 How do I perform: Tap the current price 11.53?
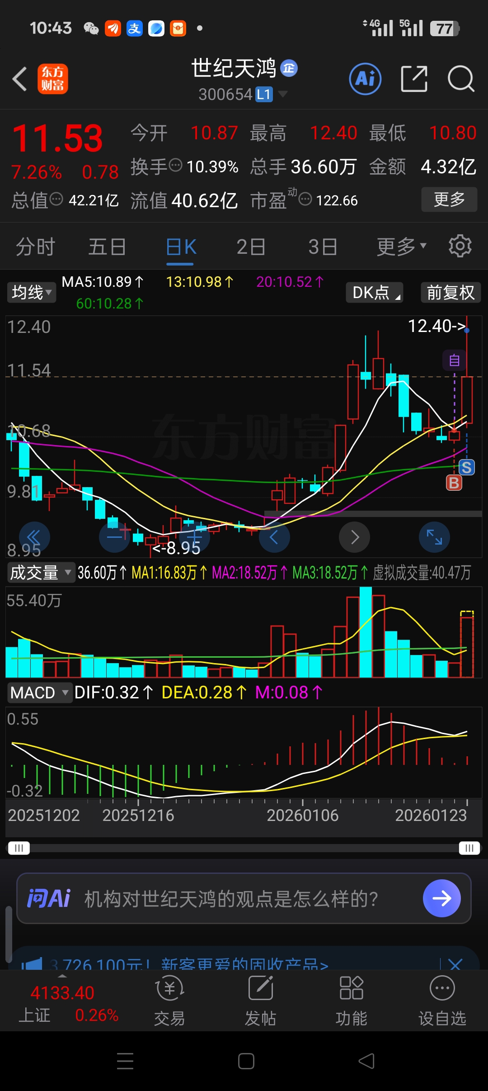point(58,138)
